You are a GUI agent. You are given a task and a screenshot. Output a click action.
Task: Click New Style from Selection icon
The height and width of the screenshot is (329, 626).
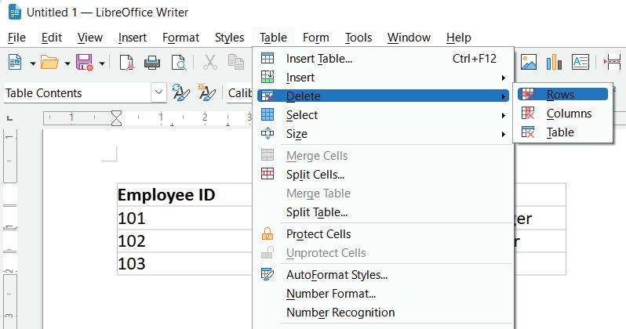(207, 93)
